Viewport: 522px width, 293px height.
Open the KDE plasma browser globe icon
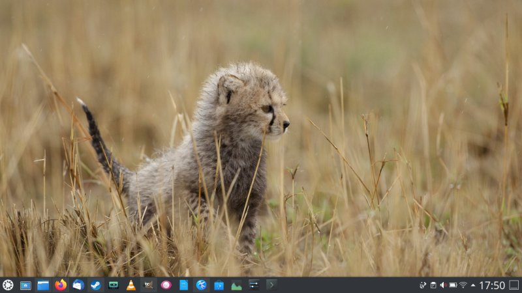click(201, 285)
